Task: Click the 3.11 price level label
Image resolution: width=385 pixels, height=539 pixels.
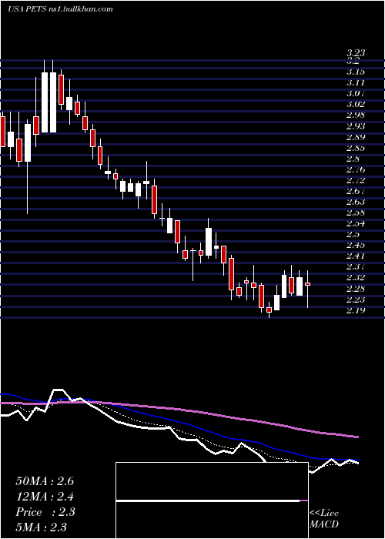Action: pyautogui.click(x=356, y=82)
